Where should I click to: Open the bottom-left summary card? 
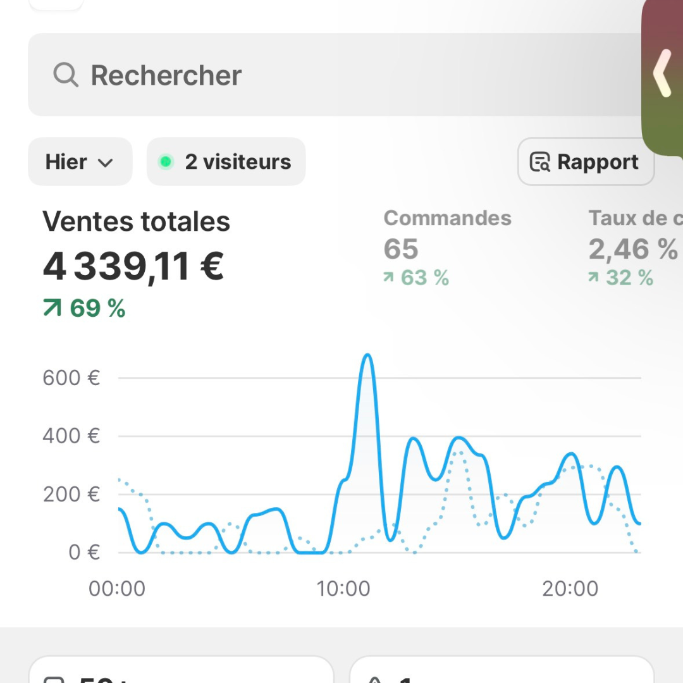181,670
